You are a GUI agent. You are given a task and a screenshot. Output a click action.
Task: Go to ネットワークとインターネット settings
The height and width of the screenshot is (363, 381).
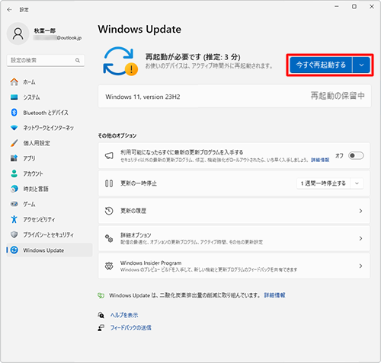(x=50, y=128)
